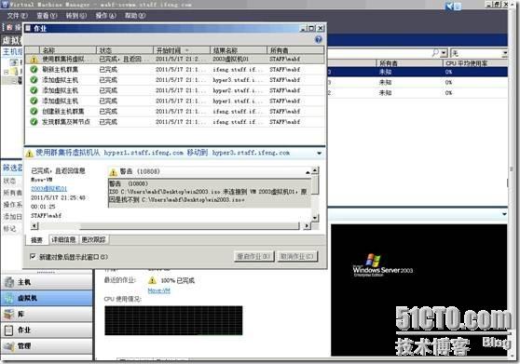
Task: Open the 操作(A) menu
Action: 106,16
